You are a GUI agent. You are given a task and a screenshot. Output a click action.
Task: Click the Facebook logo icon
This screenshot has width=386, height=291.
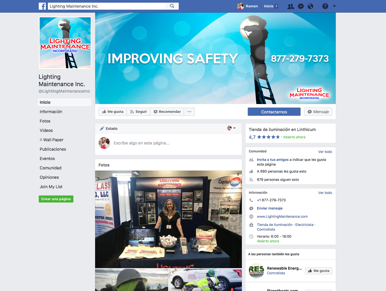(42, 6)
